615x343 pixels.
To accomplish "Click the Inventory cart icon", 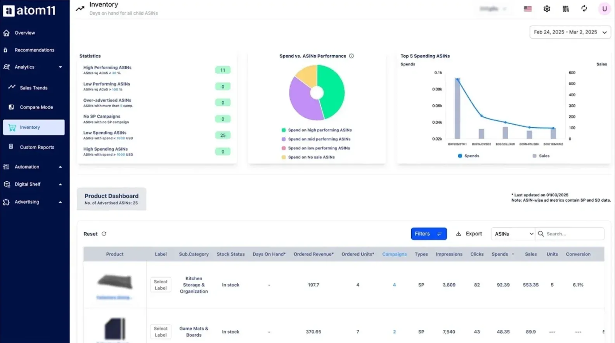I will pos(12,127).
